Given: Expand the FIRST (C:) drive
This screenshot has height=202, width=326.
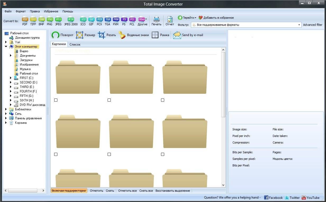Looking at the screenshot, I should [x=11, y=78].
